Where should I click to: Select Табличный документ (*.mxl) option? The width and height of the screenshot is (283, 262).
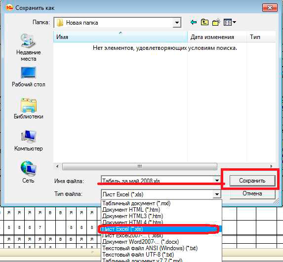[x=136, y=203]
